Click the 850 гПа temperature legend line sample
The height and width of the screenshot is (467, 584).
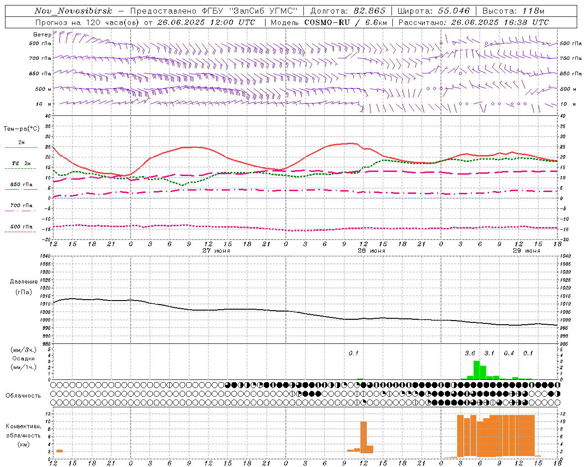coord(21,189)
